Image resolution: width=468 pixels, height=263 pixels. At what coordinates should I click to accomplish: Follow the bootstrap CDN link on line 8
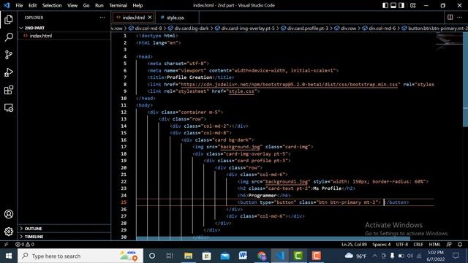click(290, 85)
